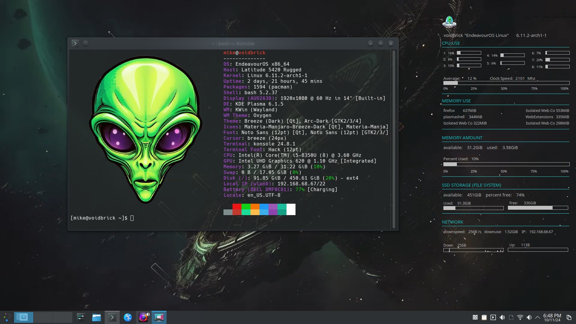Click the 'Locale: en_US.UTF-8' line
The width and height of the screenshot is (576, 324).
(252, 195)
